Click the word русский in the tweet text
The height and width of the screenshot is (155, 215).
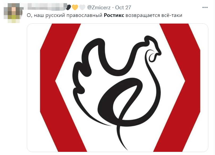[x=55, y=15]
